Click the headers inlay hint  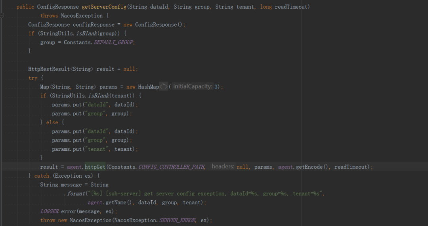[223, 167]
